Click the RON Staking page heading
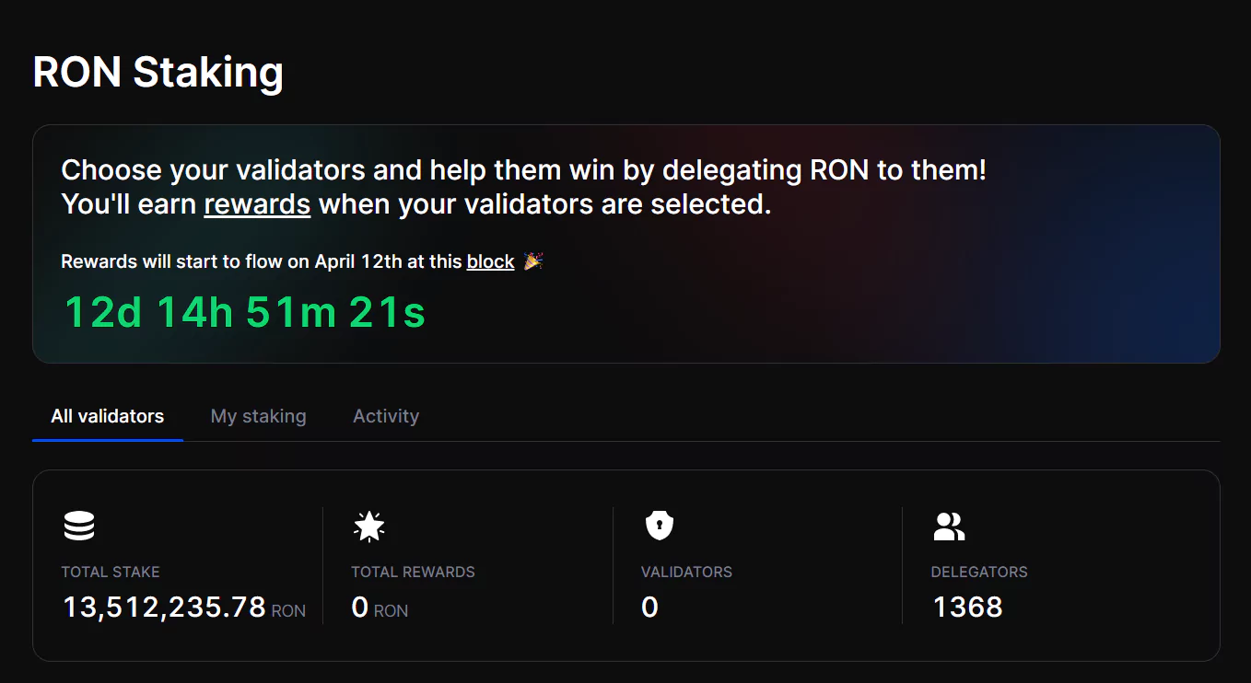Viewport: 1251px width, 683px height. [x=158, y=72]
